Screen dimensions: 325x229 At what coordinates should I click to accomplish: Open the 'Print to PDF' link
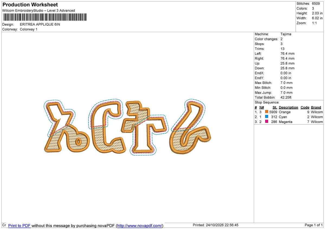coord(19,225)
